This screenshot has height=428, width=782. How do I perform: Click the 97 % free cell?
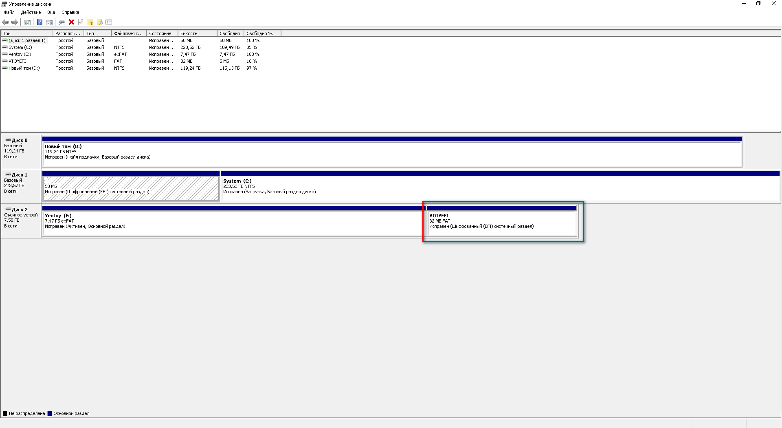point(252,68)
